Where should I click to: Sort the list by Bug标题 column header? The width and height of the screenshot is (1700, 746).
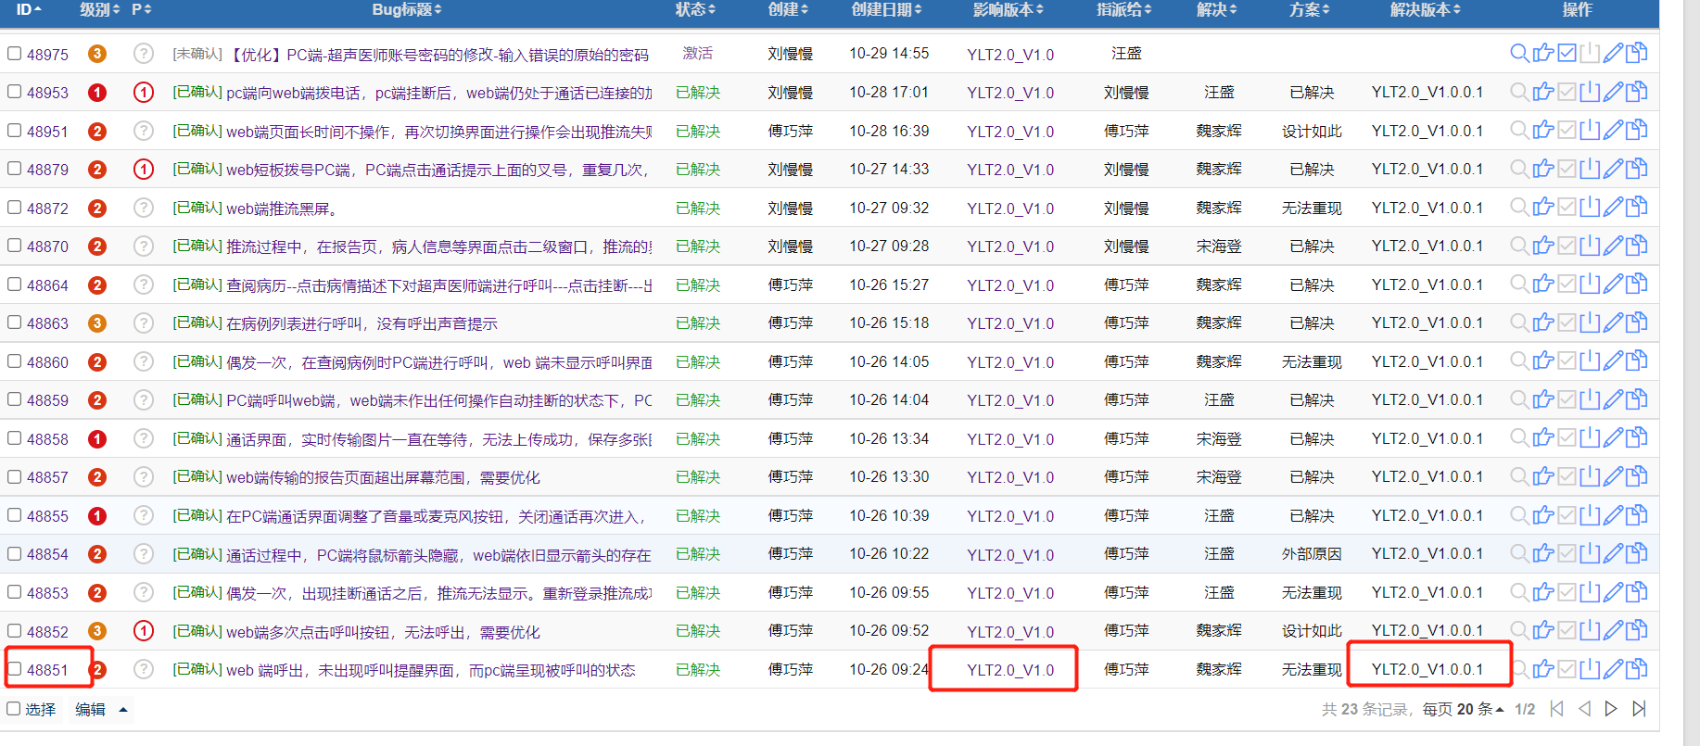tap(407, 9)
